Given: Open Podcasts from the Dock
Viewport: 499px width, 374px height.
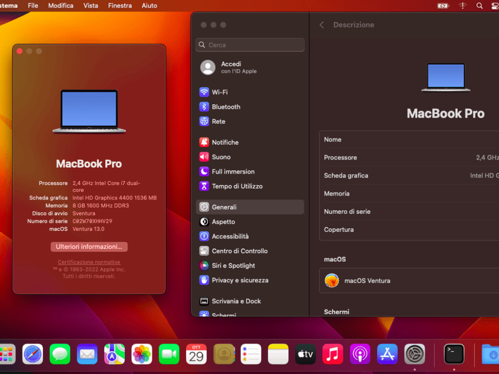Looking at the screenshot, I should (360, 354).
